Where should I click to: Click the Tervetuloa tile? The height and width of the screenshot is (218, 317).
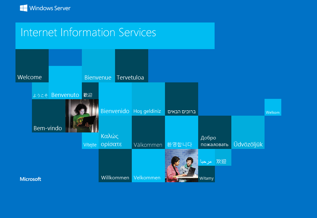point(131,66)
